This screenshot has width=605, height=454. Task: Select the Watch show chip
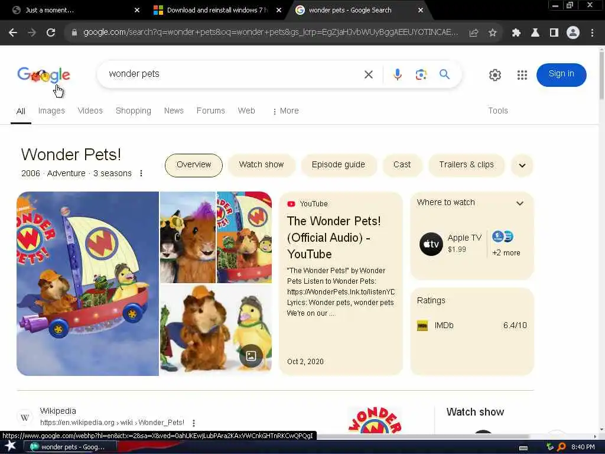(x=261, y=166)
